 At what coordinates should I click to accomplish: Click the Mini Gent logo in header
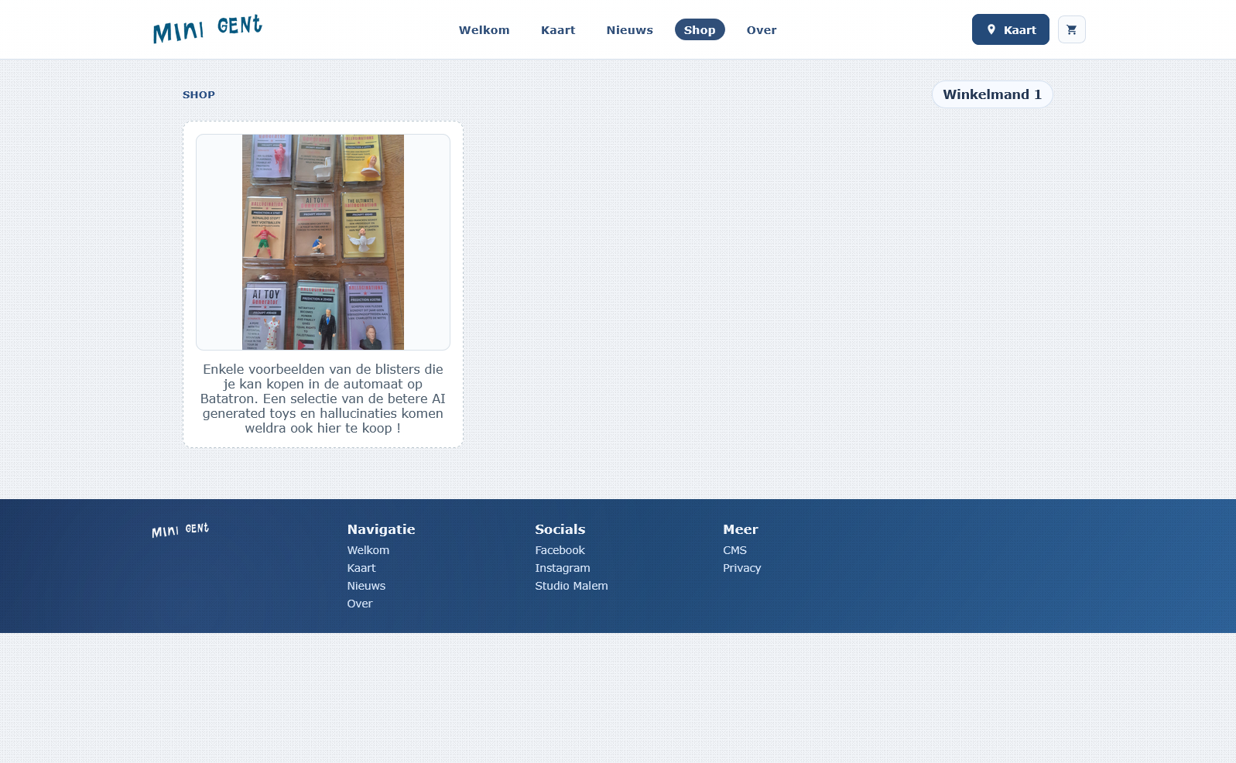click(207, 29)
